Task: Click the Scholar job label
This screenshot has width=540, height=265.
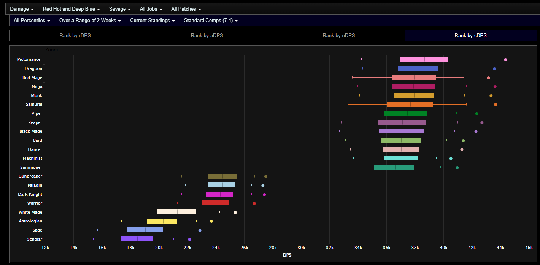Action: [x=35, y=239]
